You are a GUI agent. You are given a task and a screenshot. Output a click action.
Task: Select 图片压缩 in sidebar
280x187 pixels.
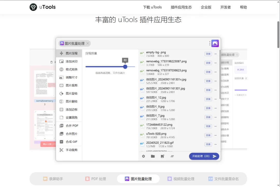point(69,53)
